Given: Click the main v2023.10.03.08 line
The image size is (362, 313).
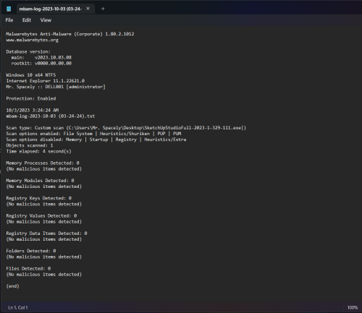Looking at the screenshot, I should click(41, 58).
